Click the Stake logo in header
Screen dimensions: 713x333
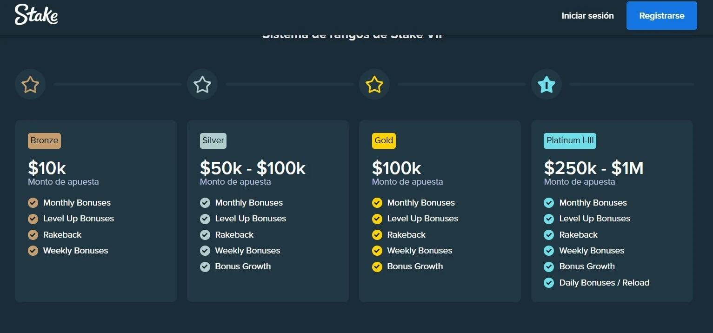pos(36,15)
